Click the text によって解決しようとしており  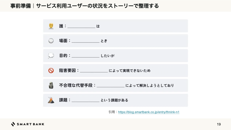pyautogui.click(x=150, y=85)
